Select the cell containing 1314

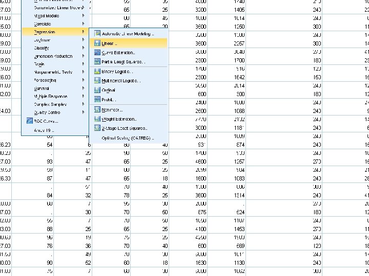[227, 195]
